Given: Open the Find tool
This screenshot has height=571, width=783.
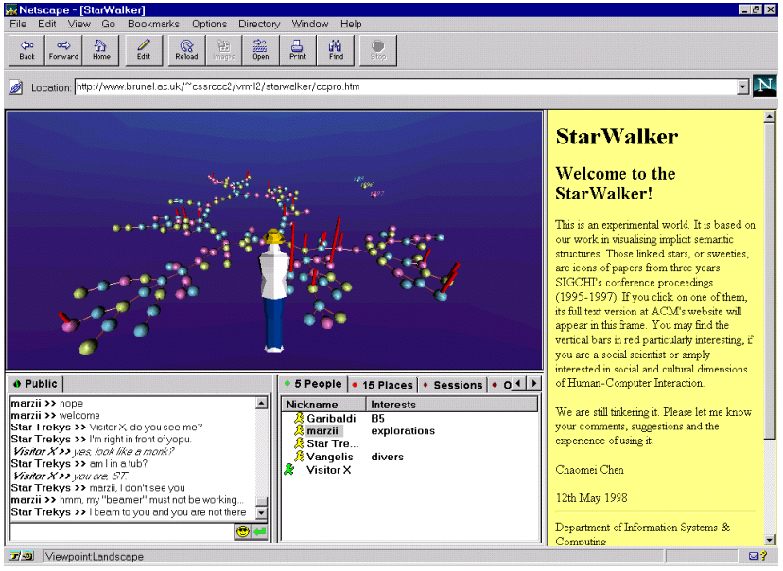Looking at the screenshot, I should tap(336, 49).
